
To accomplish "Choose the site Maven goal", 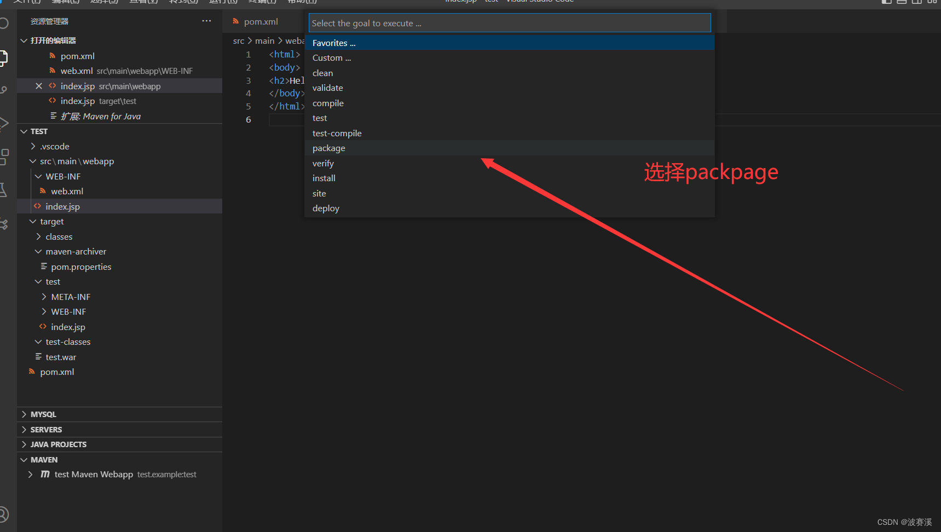I will 509,193.
